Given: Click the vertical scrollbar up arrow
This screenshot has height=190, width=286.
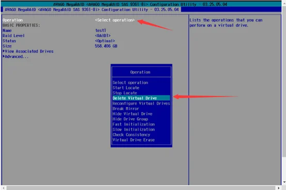Looking at the screenshot, I should point(284,3).
